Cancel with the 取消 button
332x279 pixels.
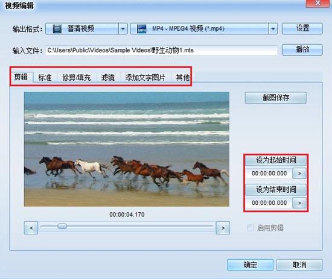click(x=299, y=265)
